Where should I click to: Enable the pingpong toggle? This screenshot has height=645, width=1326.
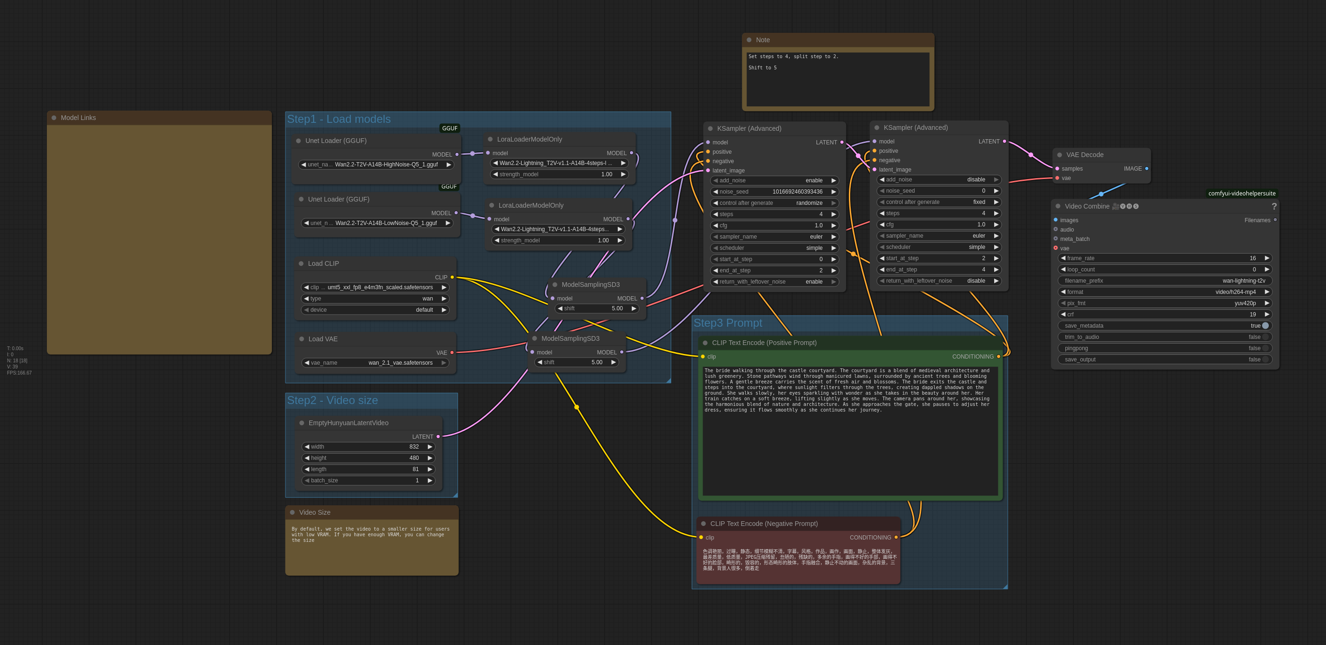point(1265,348)
